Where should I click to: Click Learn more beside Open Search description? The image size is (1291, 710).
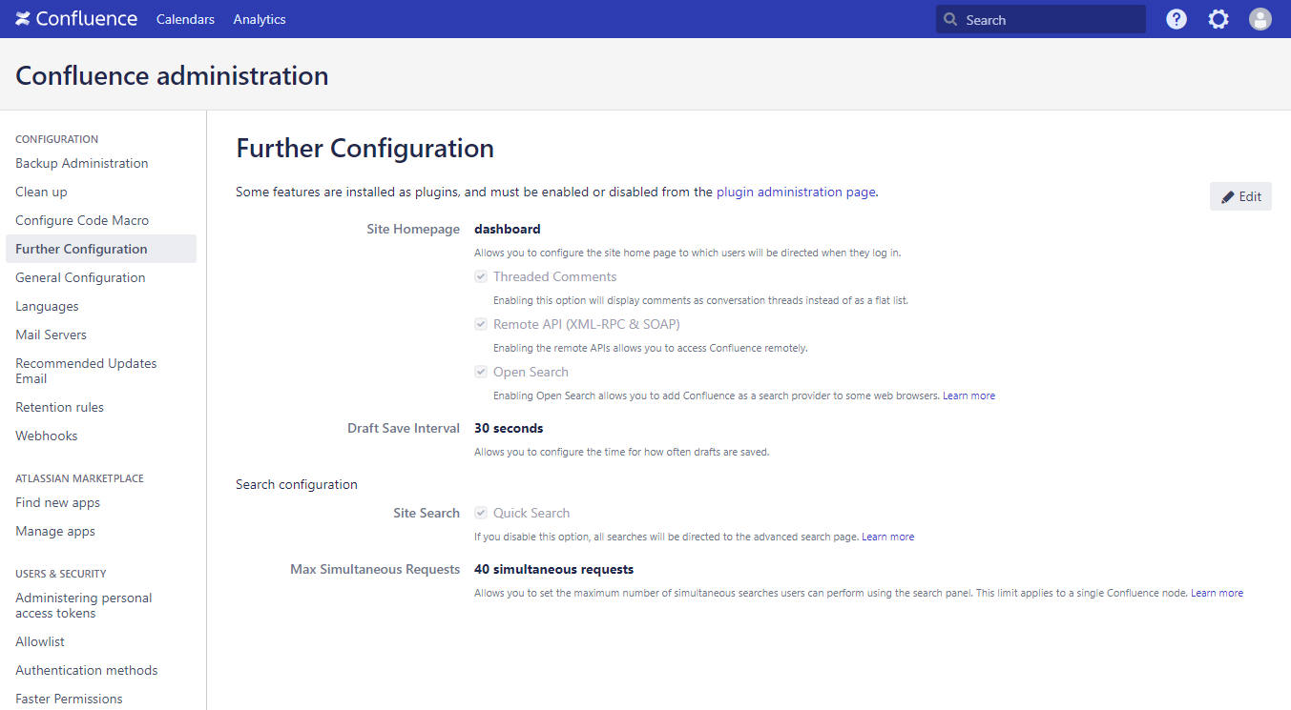pos(968,396)
